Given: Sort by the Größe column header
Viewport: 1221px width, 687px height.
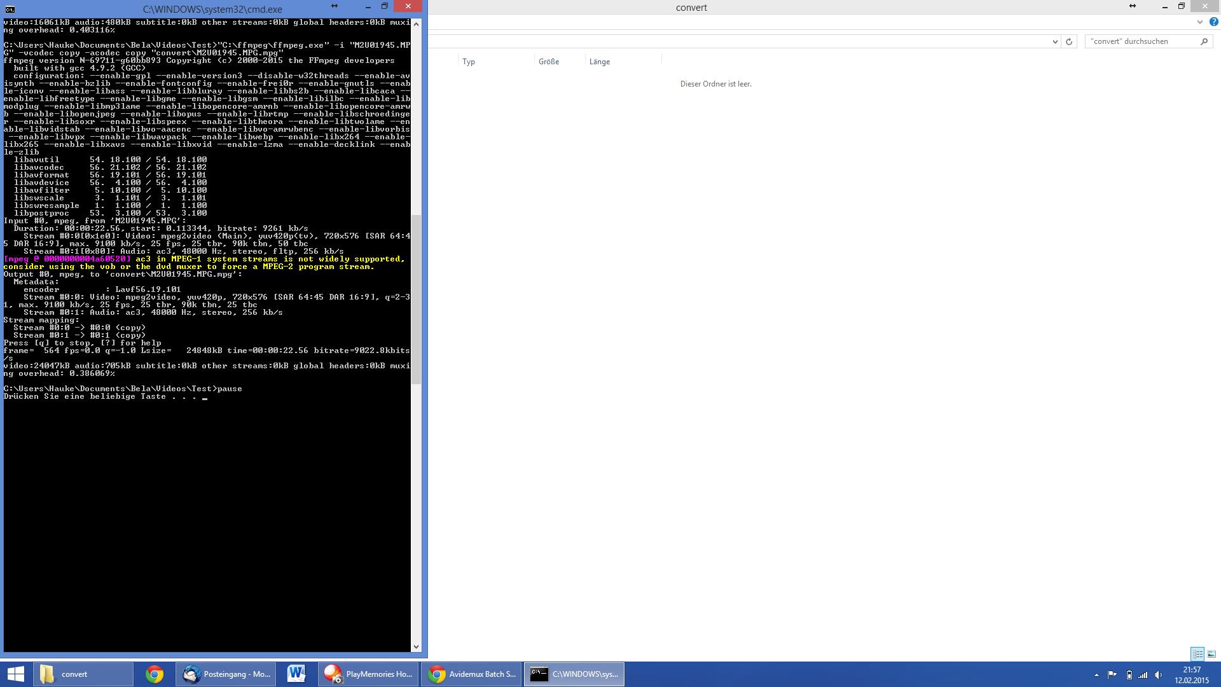Looking at the screenshot, I should pos(549,62).
